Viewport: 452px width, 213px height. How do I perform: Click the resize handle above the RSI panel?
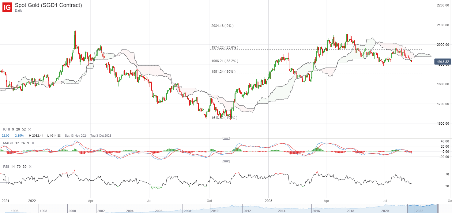[226, 162]
